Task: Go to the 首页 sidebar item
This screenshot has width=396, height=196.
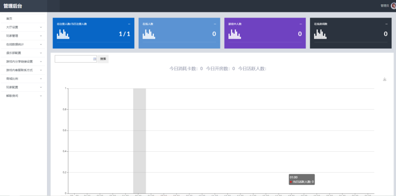Action: [x=22, y=19]
